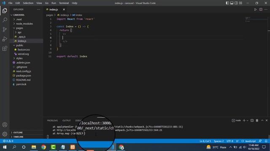
Task: Maximize the panel with up chevron
Action: pyautogui.click(x=262, y=120)
